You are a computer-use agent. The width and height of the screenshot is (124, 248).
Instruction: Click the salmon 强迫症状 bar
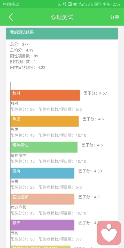[x=42, y=199]
